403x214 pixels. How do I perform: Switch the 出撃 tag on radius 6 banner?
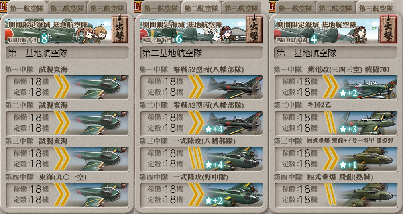[254, 29]
